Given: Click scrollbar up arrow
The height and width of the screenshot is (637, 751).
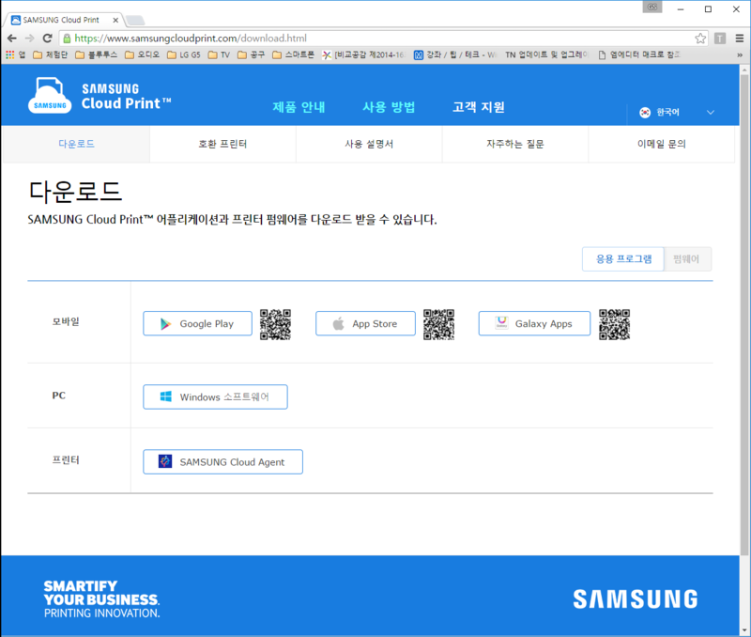Looking at the screenshot, I should [744, 70].
